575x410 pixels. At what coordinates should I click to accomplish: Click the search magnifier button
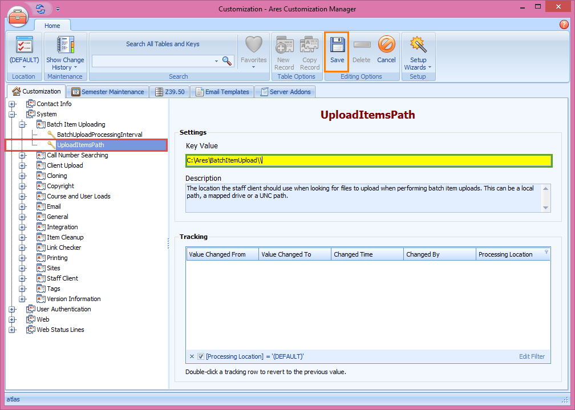click(227, 60)
